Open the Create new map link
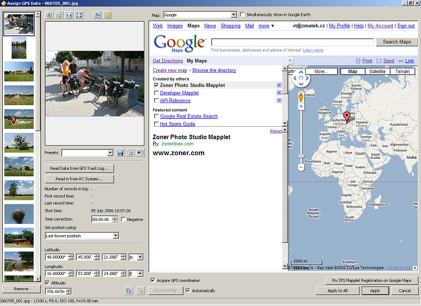Screen dimensions: 421x306 click(170, 70)
